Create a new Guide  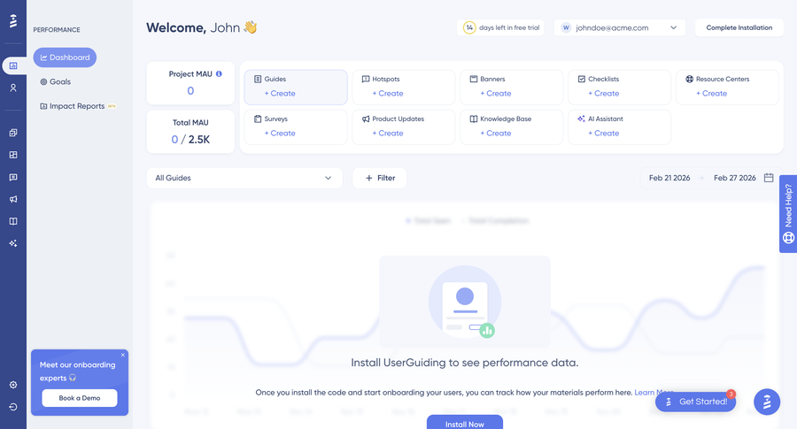pos(280,94)
